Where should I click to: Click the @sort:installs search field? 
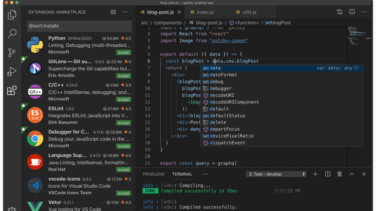(x=79, y=26)
